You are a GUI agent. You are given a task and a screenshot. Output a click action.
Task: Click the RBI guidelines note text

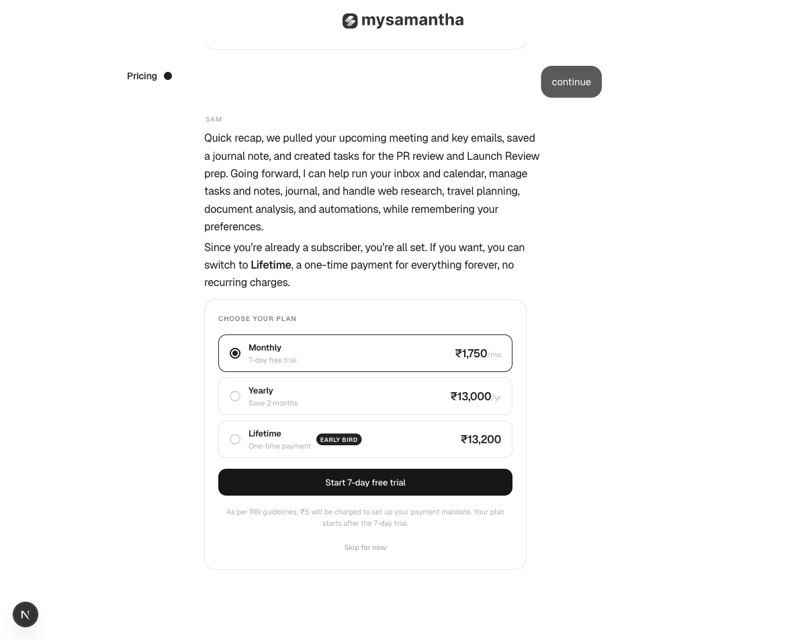click(x=365, y=517)
